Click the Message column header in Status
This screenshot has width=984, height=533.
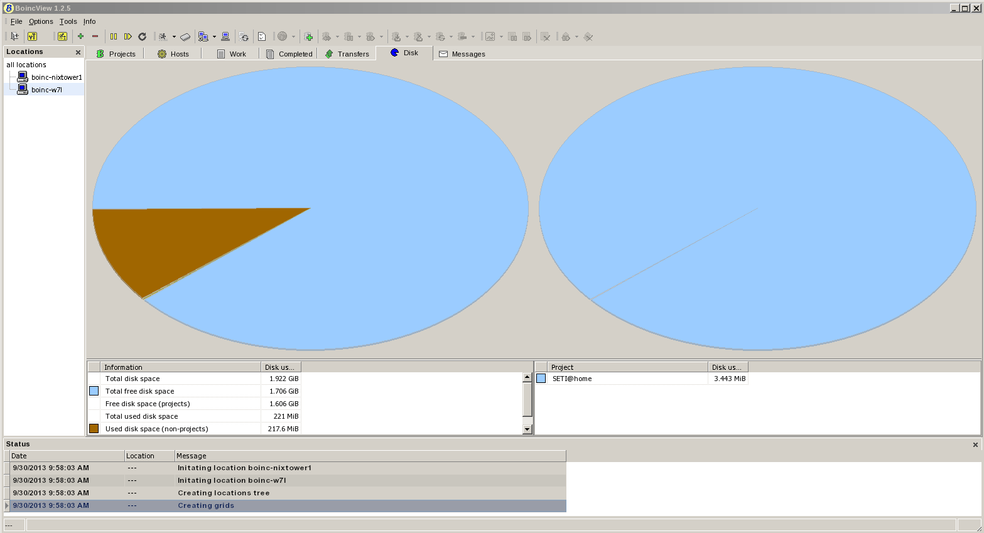(x=370, y=456)
